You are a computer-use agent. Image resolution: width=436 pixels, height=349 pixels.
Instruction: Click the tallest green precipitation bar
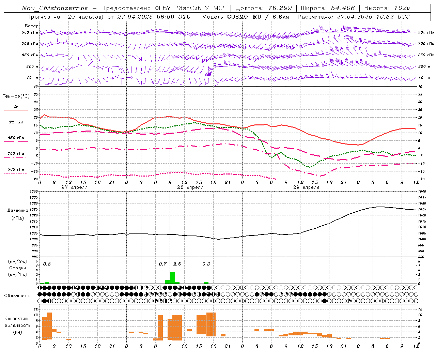point(172,278)
